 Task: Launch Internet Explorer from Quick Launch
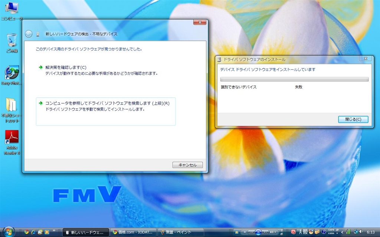(33, 232)
